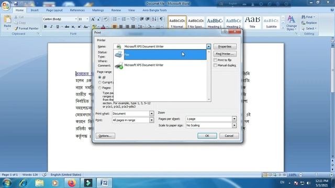Enable the Print to file checkbox
The height and width of the screenshot is (188, 335).
click(x=215, y=60)
